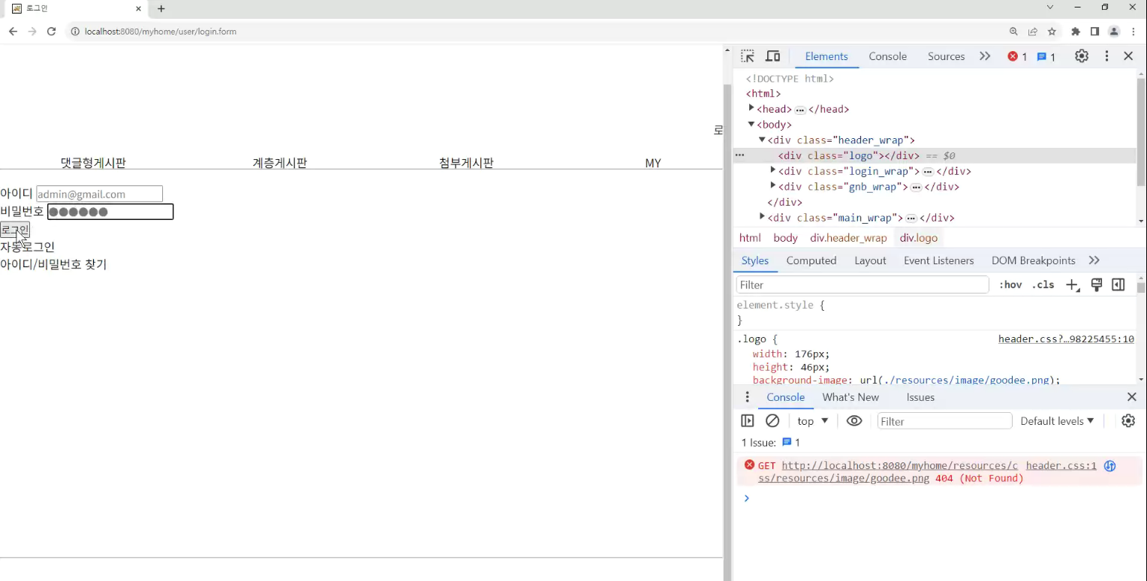Expand the head element node
Screen dimensions: 1147x581
[x=751, y=109]
